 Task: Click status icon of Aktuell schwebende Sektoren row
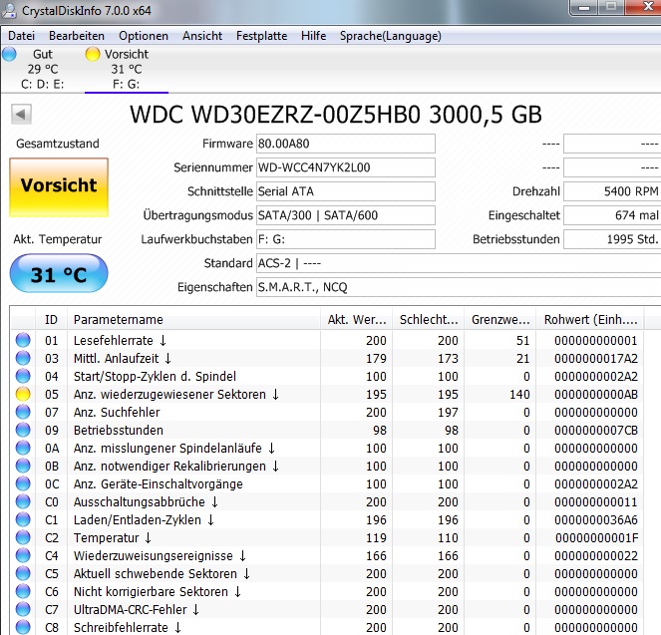tap(23, 574)
